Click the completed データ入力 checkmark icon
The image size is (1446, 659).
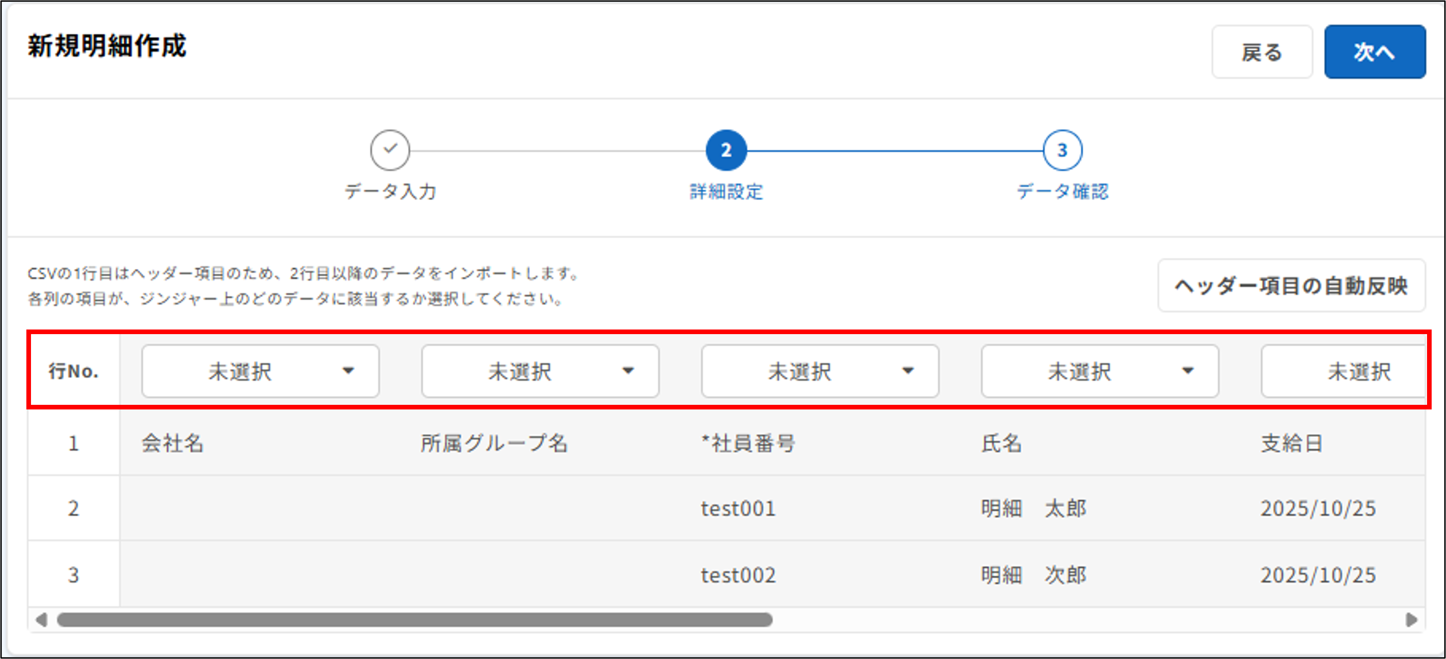pyautogui.click(x=389, y=150)
